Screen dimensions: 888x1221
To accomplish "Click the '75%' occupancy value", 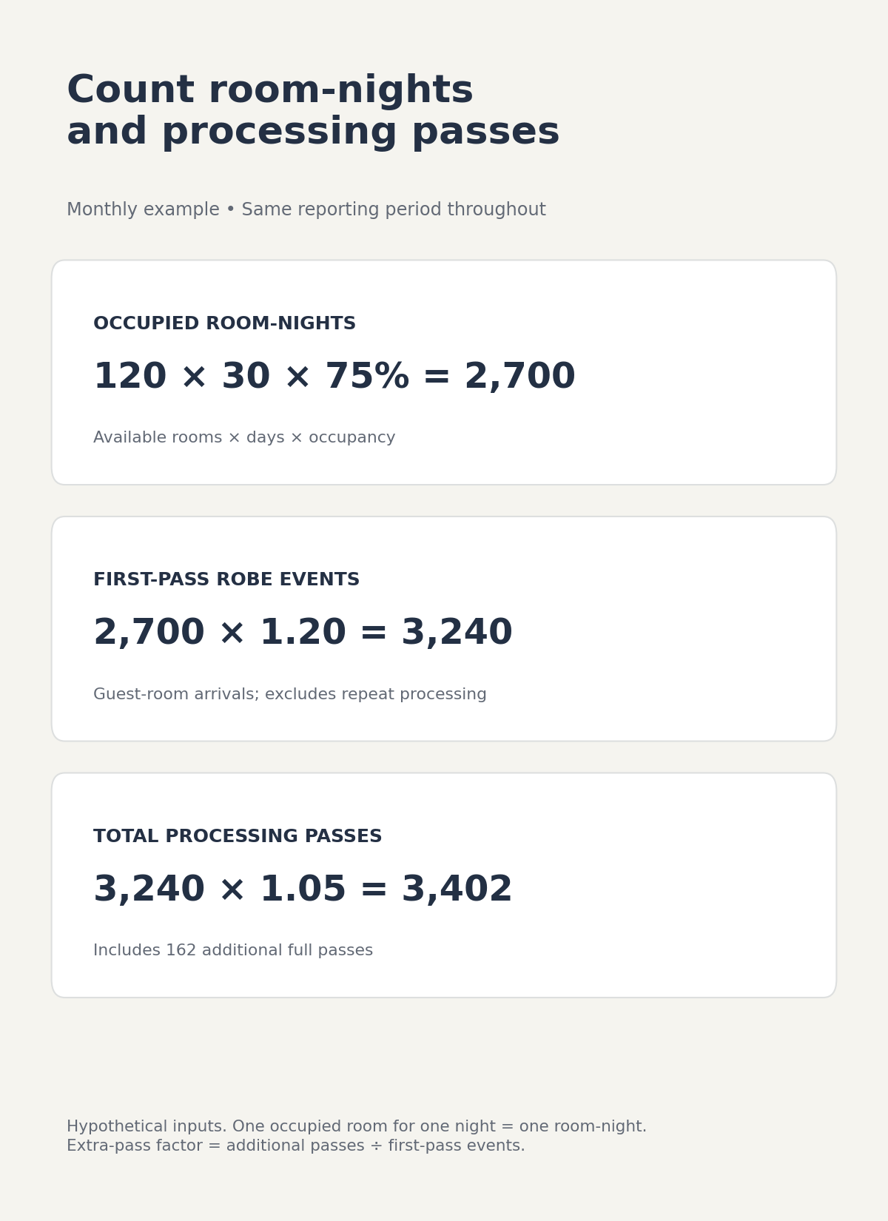I will pos(367,377).
